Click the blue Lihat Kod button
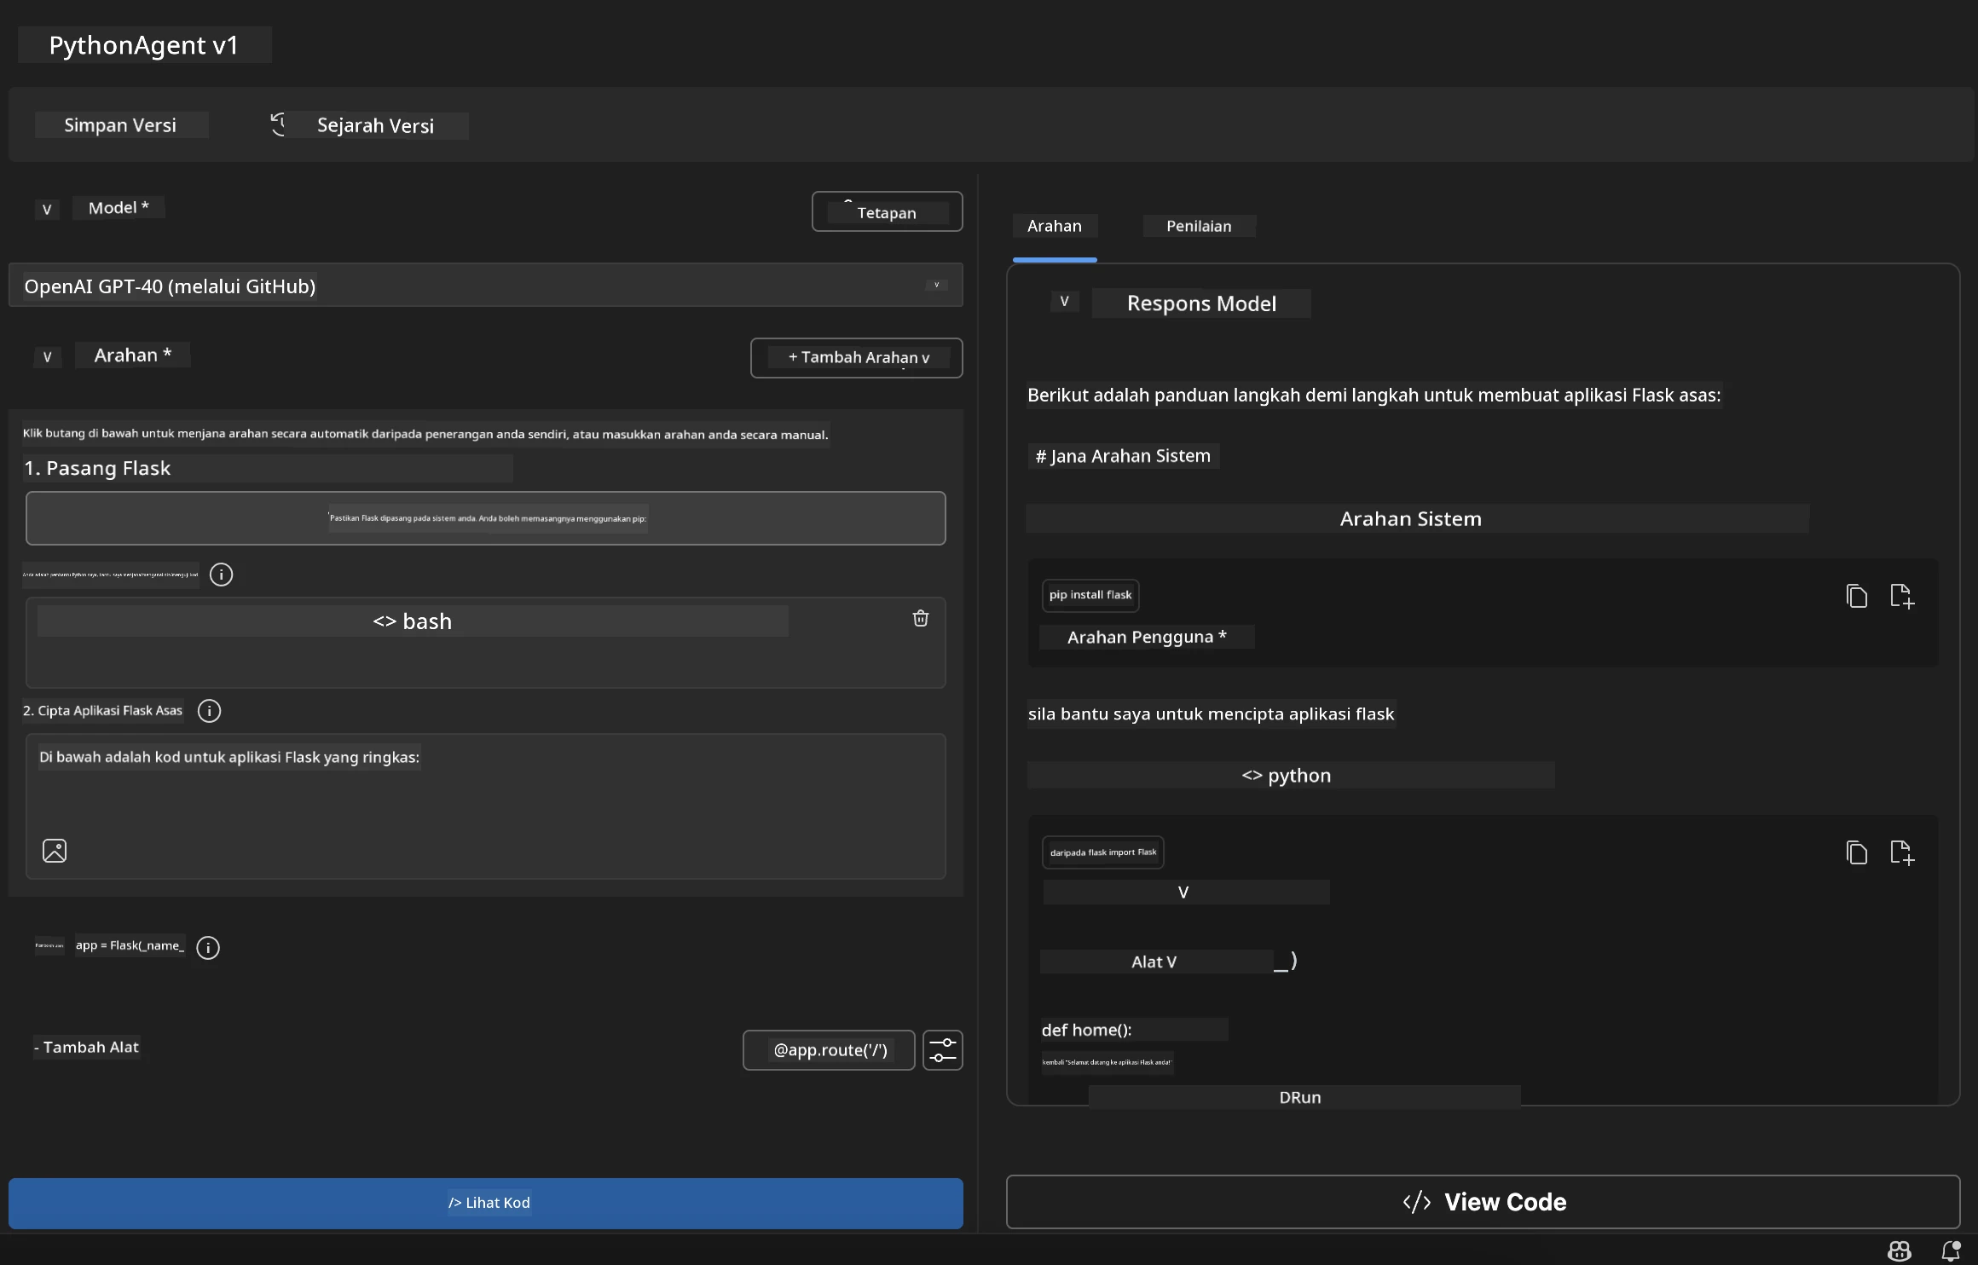1978x1265 pixels. tap(486, 1203)
